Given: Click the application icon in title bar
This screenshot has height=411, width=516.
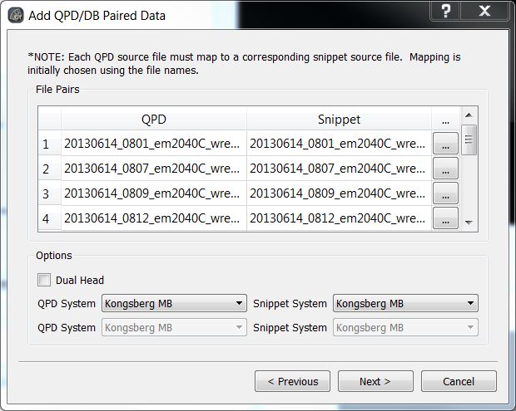Looking at the screenshot, I should point(16,15).
